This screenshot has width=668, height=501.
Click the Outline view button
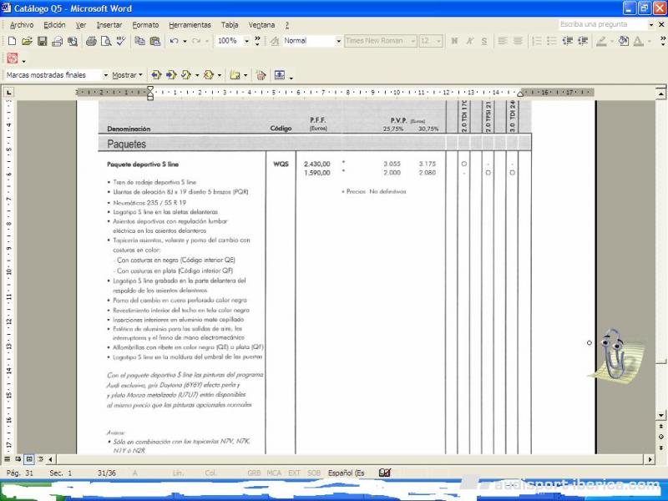[x=40, y=459]
